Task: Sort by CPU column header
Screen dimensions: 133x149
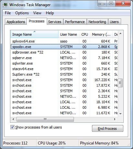Action: click(85, 34)
